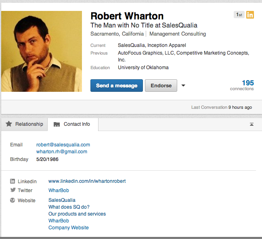
Task: Click the LinkedIn icon in contact list
Action: click(13, 181)
